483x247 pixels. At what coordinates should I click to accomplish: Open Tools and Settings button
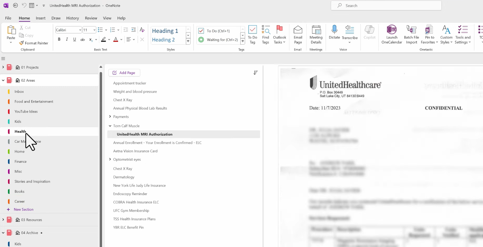pyautogui.click(x=463, y=35)
